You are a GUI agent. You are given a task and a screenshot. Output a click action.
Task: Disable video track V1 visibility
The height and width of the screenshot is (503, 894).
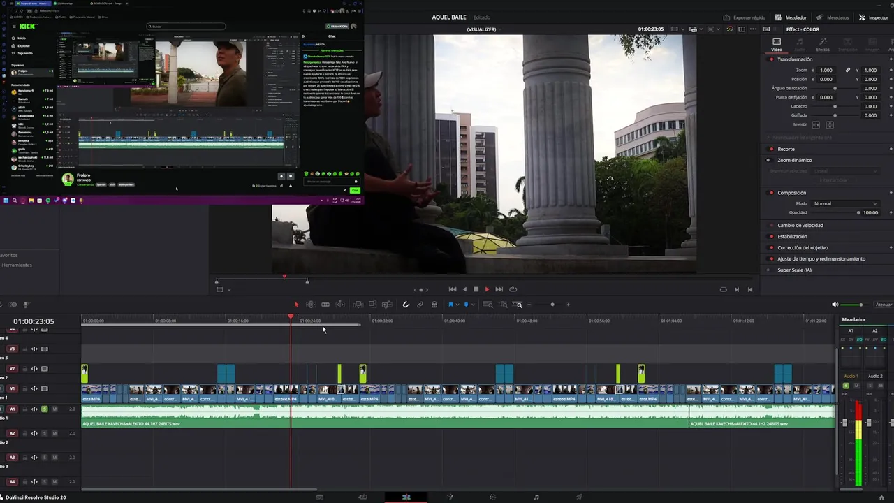[45, 388]
